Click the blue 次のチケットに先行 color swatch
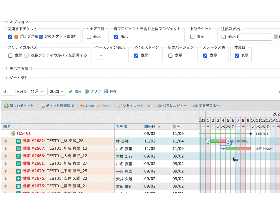 click(x=41, y=37)
